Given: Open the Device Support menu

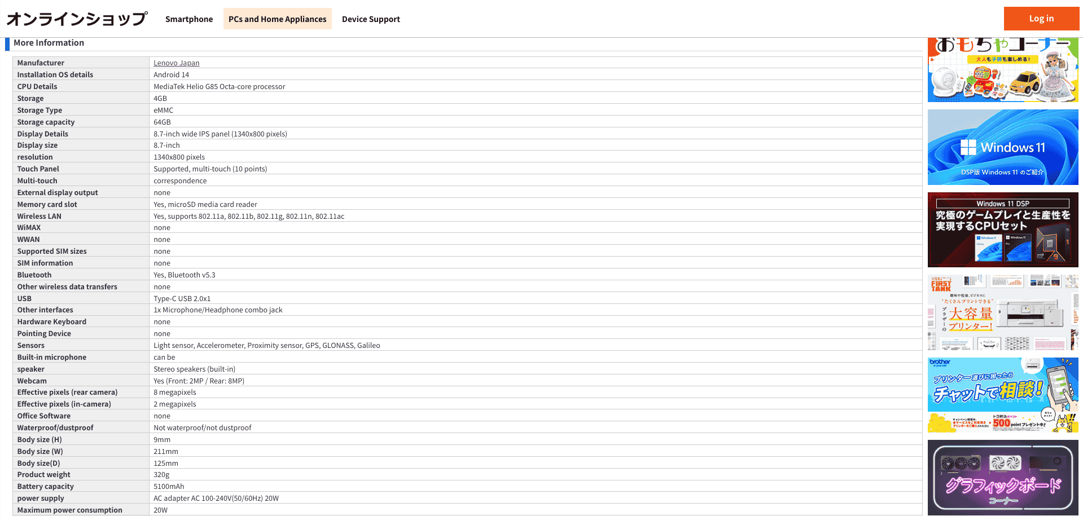Looking at the screenshot, I should point(371,19).
